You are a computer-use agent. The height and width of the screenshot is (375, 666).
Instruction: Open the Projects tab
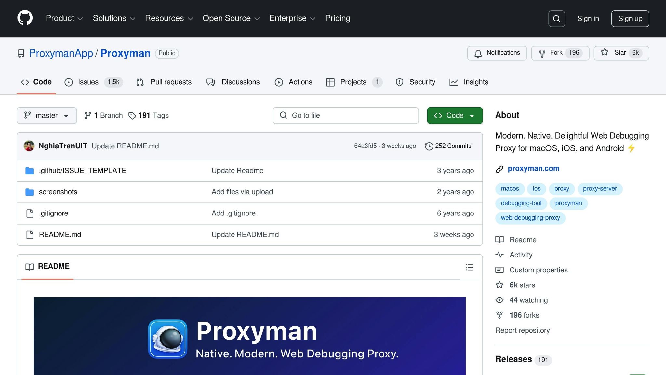point(354,82)
